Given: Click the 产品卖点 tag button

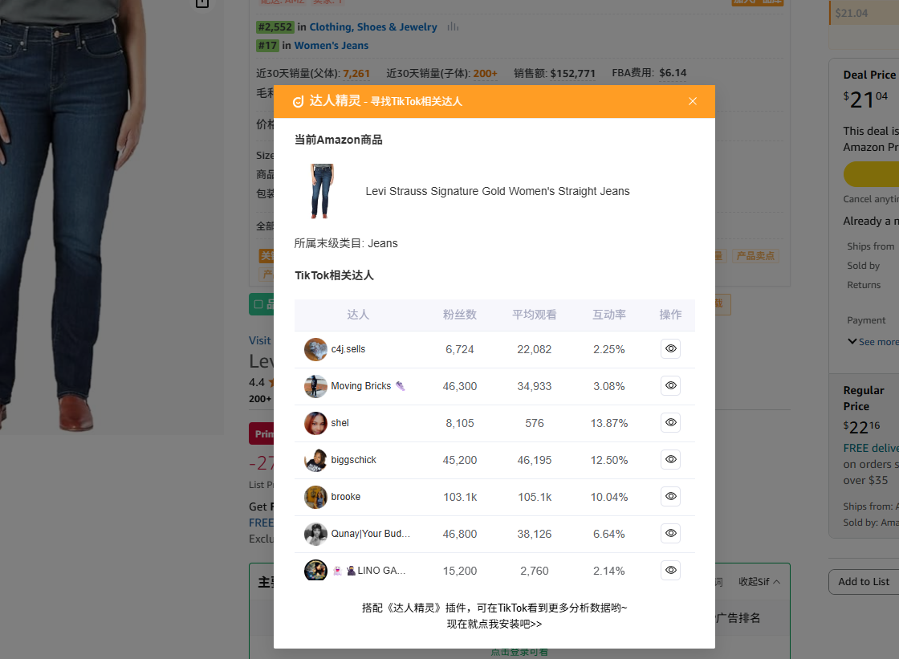Looking at the screenshot, I should point(755,256).
